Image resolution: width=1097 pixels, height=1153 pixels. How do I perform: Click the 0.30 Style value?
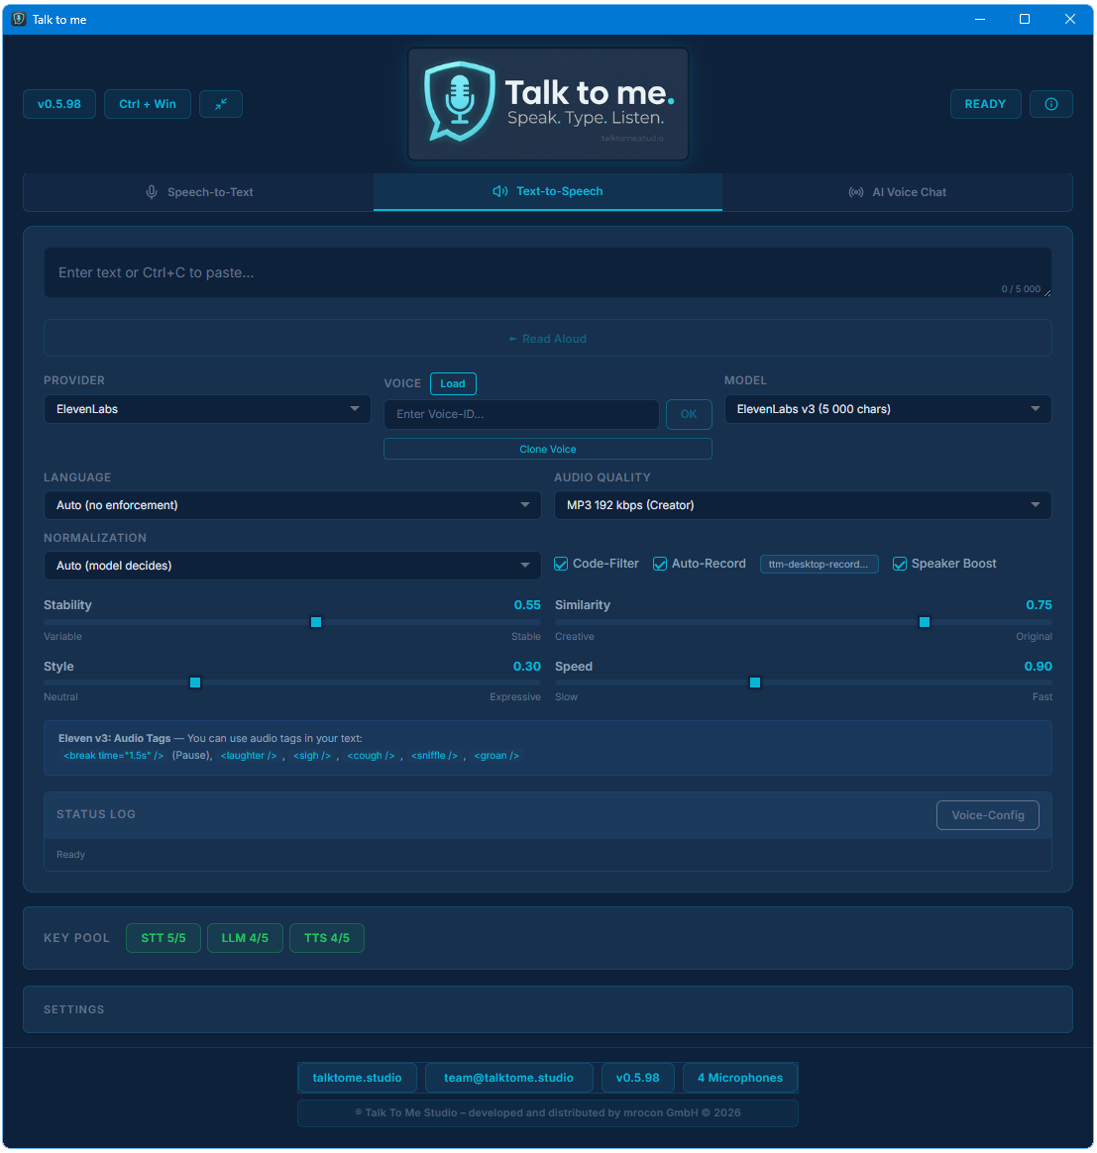(x=527, y=667)
